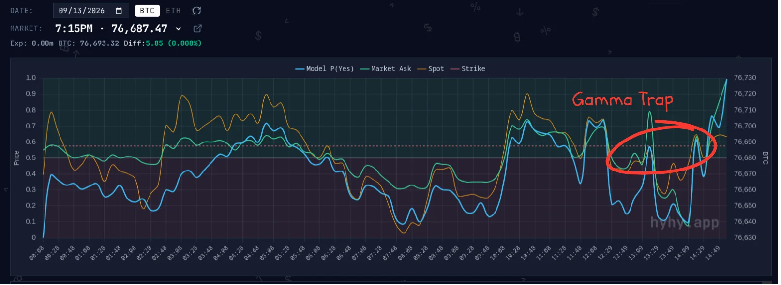
Task: Open the 7:15PM · 76,687.47 market selector
Action: 119,28
